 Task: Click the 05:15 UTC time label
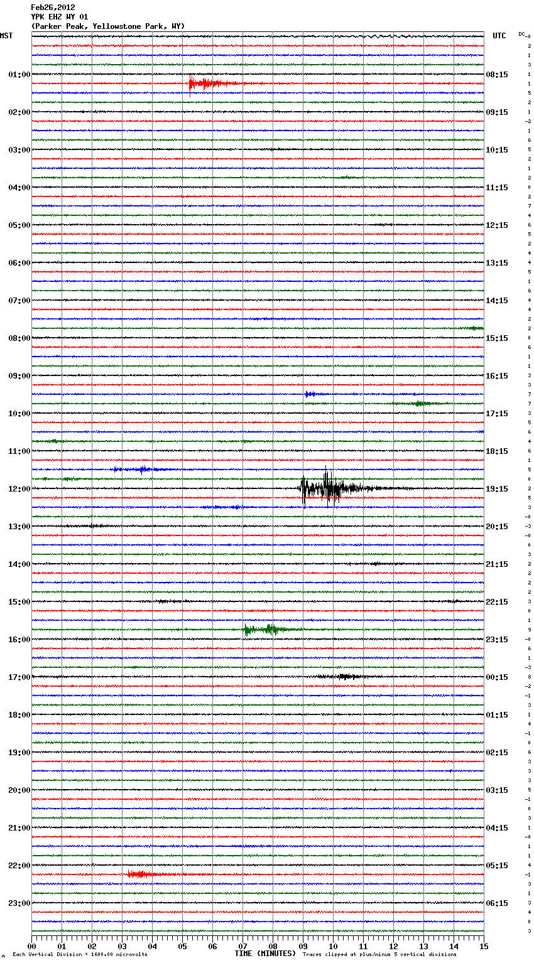[x=497, y=866]
